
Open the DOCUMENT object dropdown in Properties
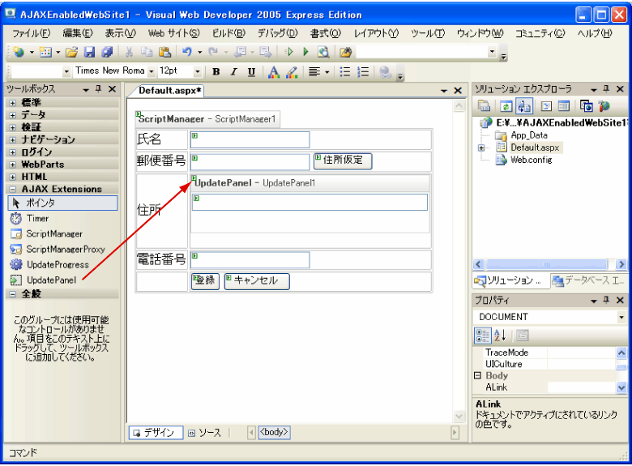click(x=621, y=317)
